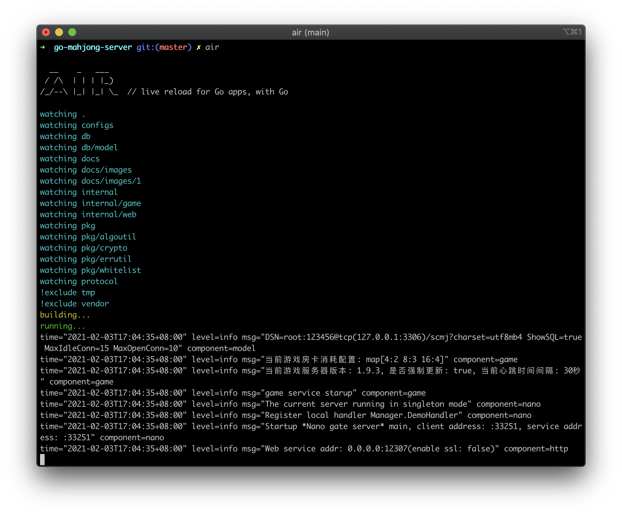This screenshot has height=515, width=622.
Task: Click 'The current server running in singleton mode'
Action: tap(366, 404)
